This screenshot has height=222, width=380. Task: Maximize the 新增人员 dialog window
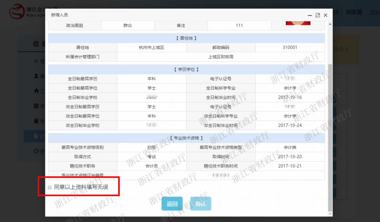click(x=318, y=15)
